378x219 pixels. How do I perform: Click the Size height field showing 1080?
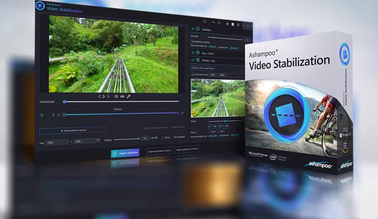click(85, 141)
